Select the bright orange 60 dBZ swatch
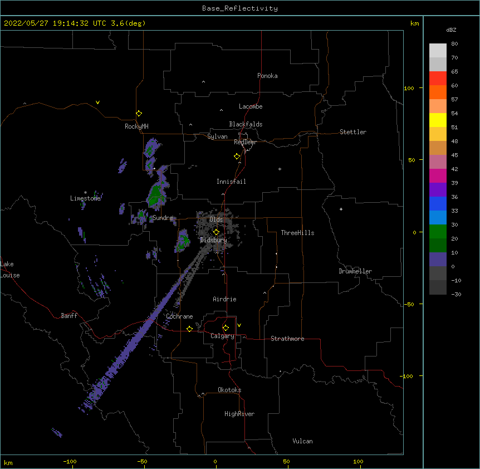The height and width of the screenshot is (469, 480). pyautogui.click(x=438, y=92)
